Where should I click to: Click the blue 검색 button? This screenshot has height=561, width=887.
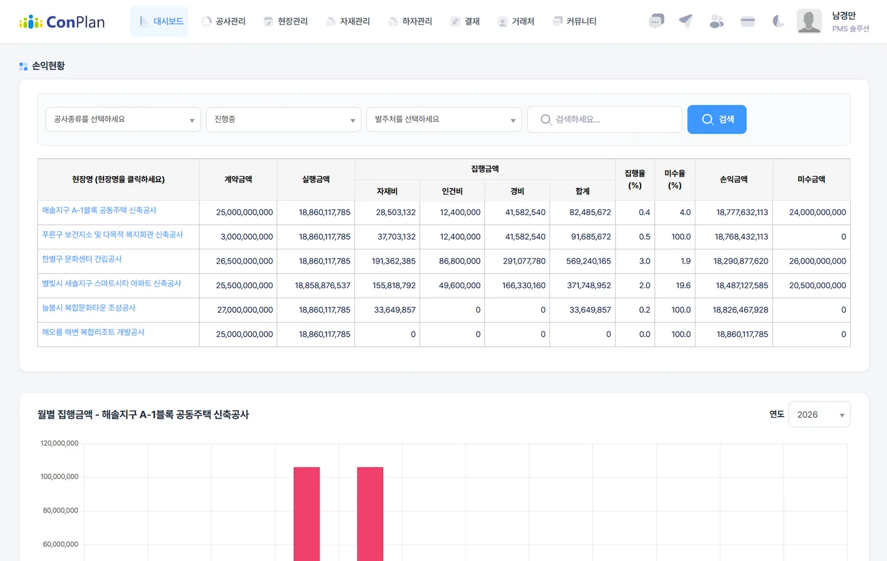[717, 119]
